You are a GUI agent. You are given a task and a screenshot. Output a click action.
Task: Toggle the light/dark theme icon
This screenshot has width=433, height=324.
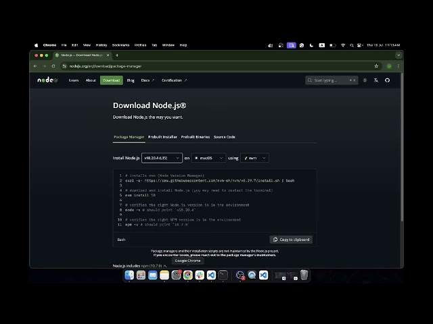click(365, 80)
